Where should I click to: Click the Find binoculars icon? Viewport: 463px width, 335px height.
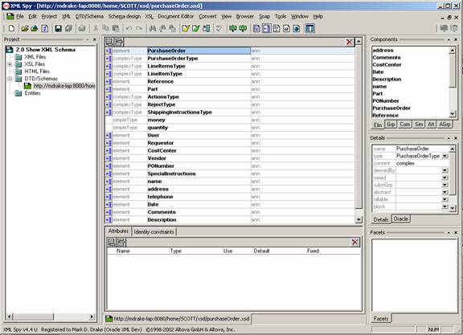[x=153, y=28]
